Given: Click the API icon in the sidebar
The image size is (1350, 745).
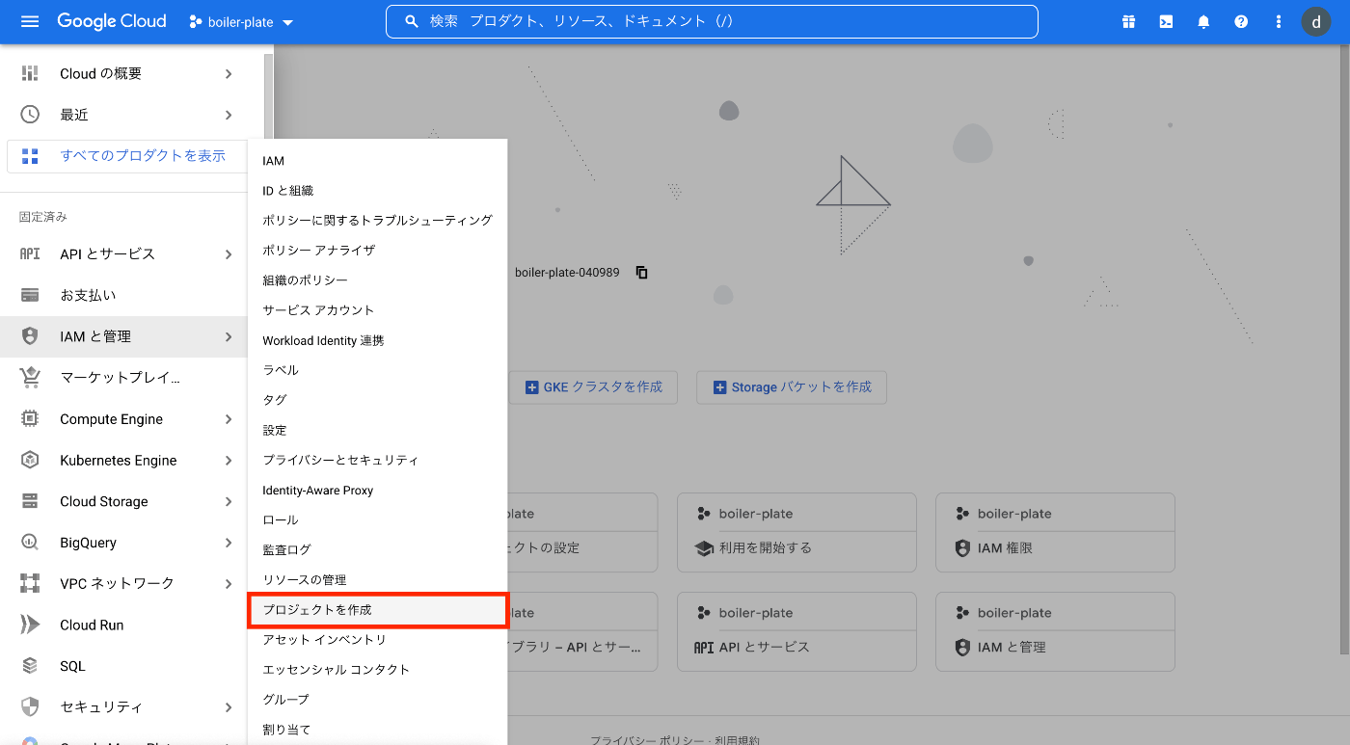Looking at the screenshot, I should click(x=30, y=254).
